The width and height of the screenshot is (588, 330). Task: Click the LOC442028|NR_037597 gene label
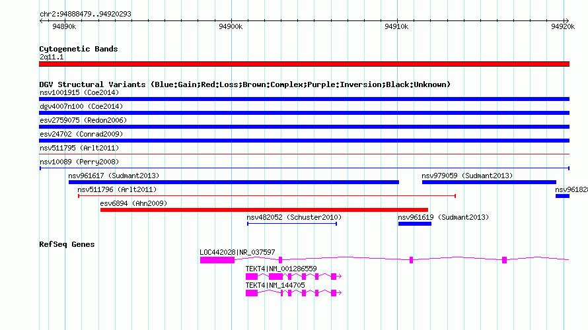point(237,253)
